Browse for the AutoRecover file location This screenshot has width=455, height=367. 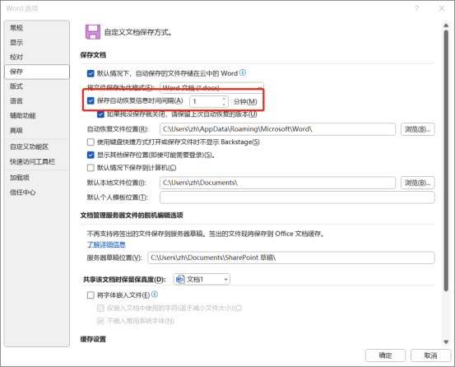pyautogui.click(x=418, y=129)
